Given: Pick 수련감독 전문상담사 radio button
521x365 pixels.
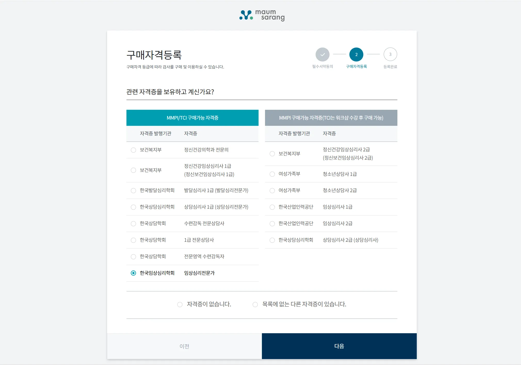Looking at the screenshot, I should coord(133,224).
